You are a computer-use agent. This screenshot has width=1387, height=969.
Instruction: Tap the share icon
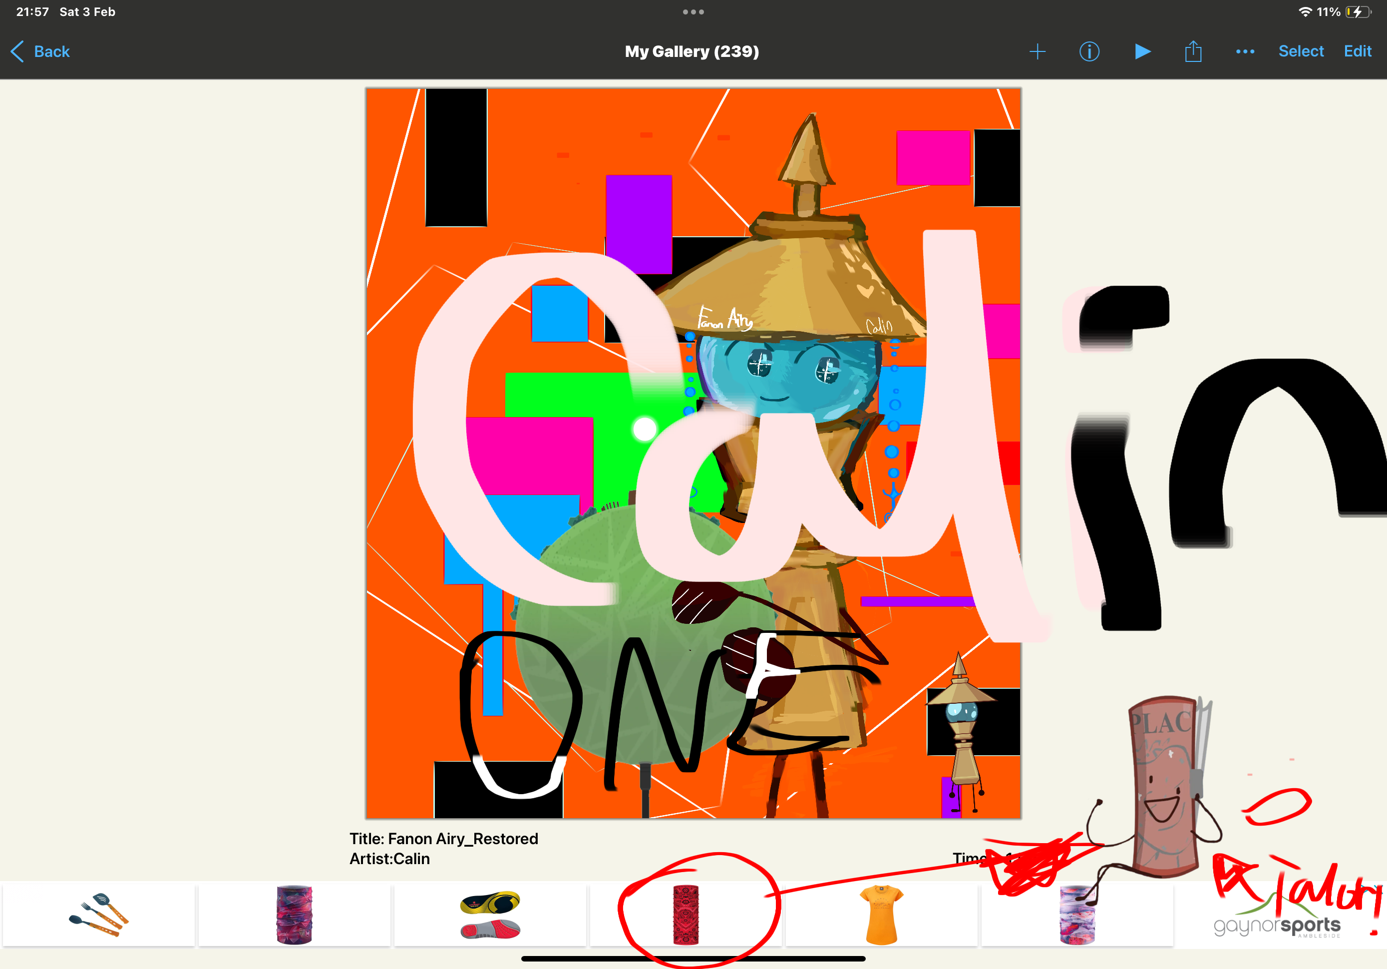(x=1193, y=51)
